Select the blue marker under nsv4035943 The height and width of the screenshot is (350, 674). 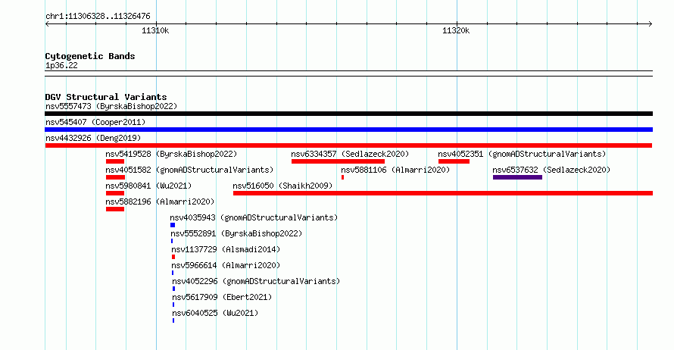tap(173, 225)
